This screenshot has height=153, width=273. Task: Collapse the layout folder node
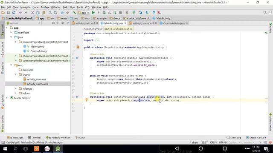tap(15, 75)
